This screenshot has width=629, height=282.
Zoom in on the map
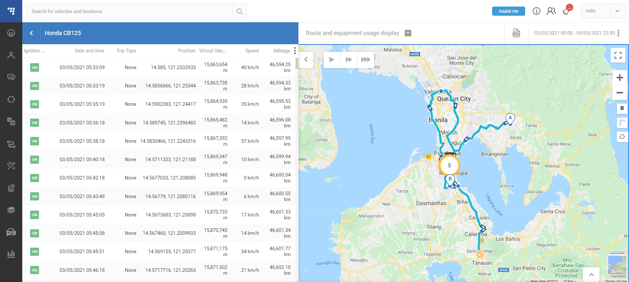coord(619,78)
